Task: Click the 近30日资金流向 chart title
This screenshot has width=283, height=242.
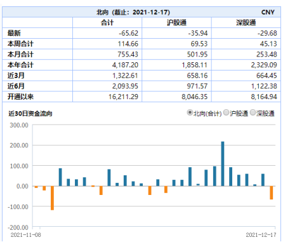Action: [30, 114]
